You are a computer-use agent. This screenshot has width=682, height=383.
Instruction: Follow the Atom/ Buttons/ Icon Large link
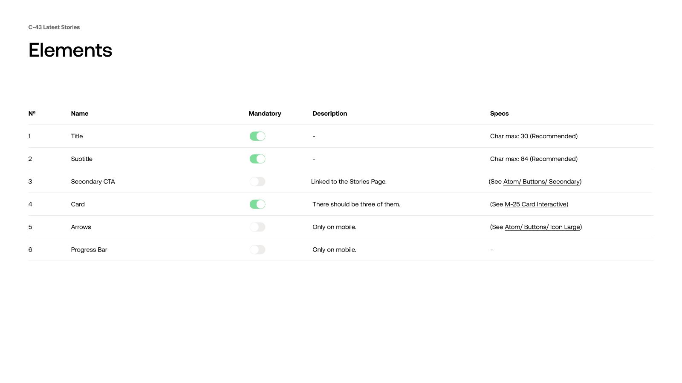coord(542,227)
